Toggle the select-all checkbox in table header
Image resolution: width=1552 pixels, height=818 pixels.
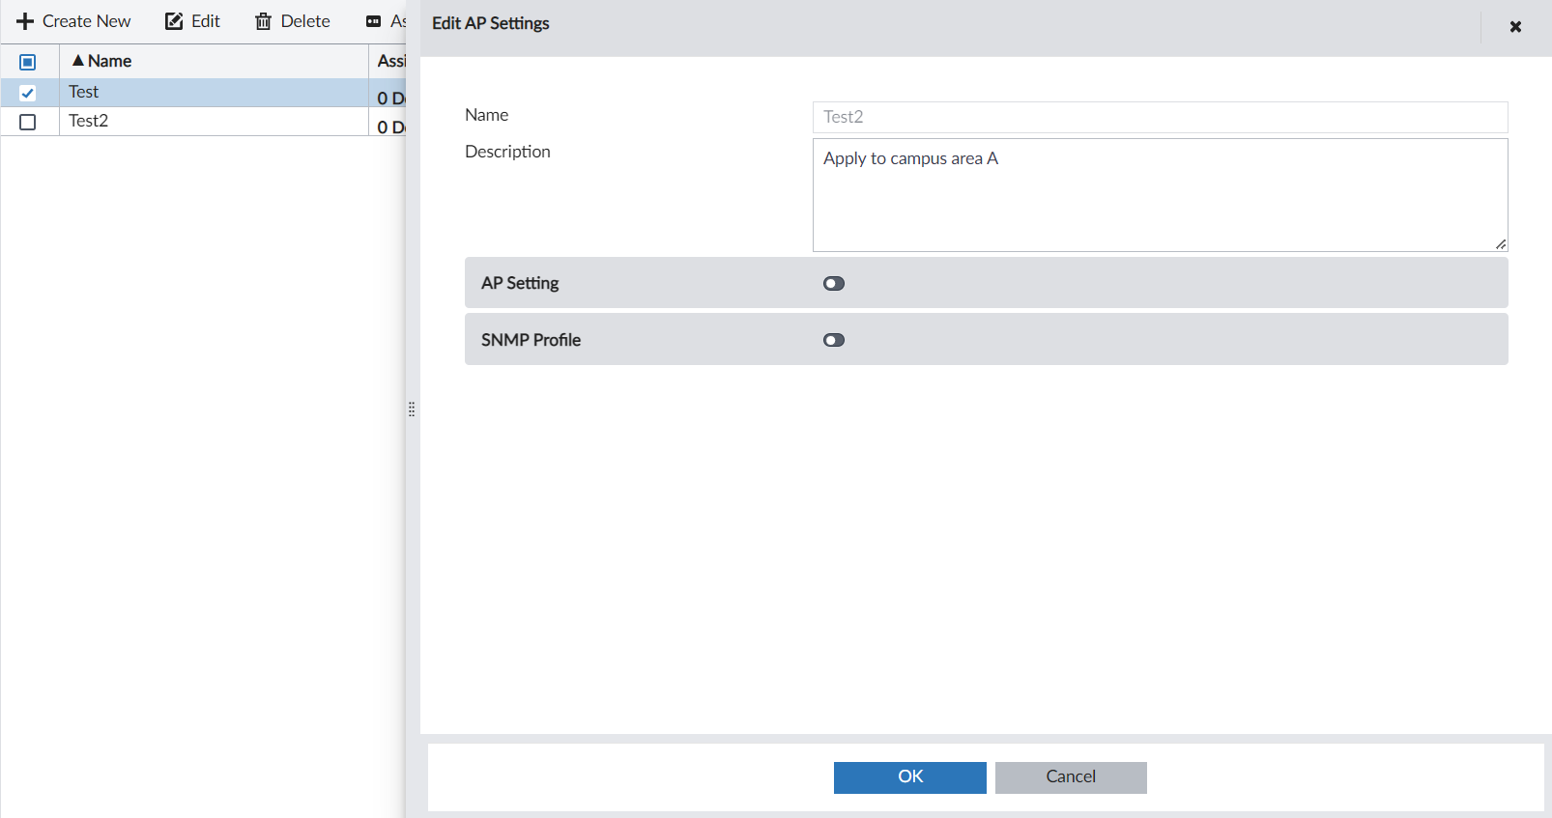pos(28,62)
